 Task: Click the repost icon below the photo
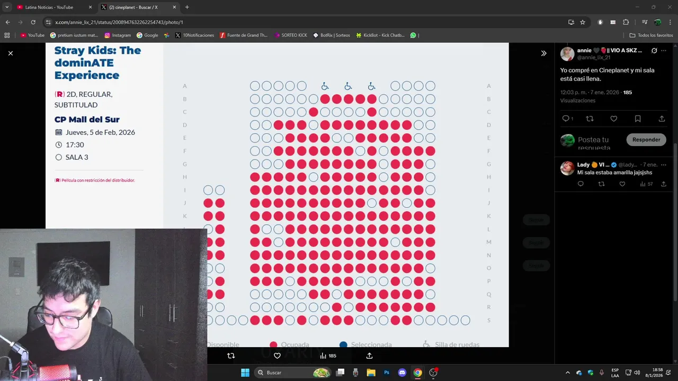[x=231, y=356]
